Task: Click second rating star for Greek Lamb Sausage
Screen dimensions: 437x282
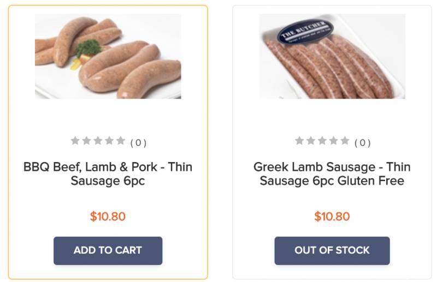Action: [x=311, y=141]
